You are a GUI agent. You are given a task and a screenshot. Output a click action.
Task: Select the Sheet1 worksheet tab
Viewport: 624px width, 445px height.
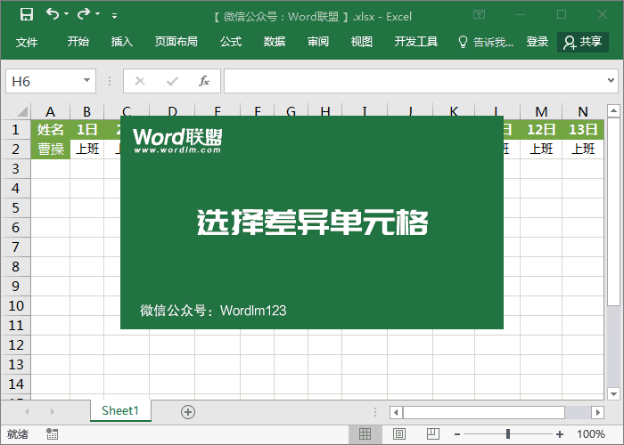tap(120, 410)
